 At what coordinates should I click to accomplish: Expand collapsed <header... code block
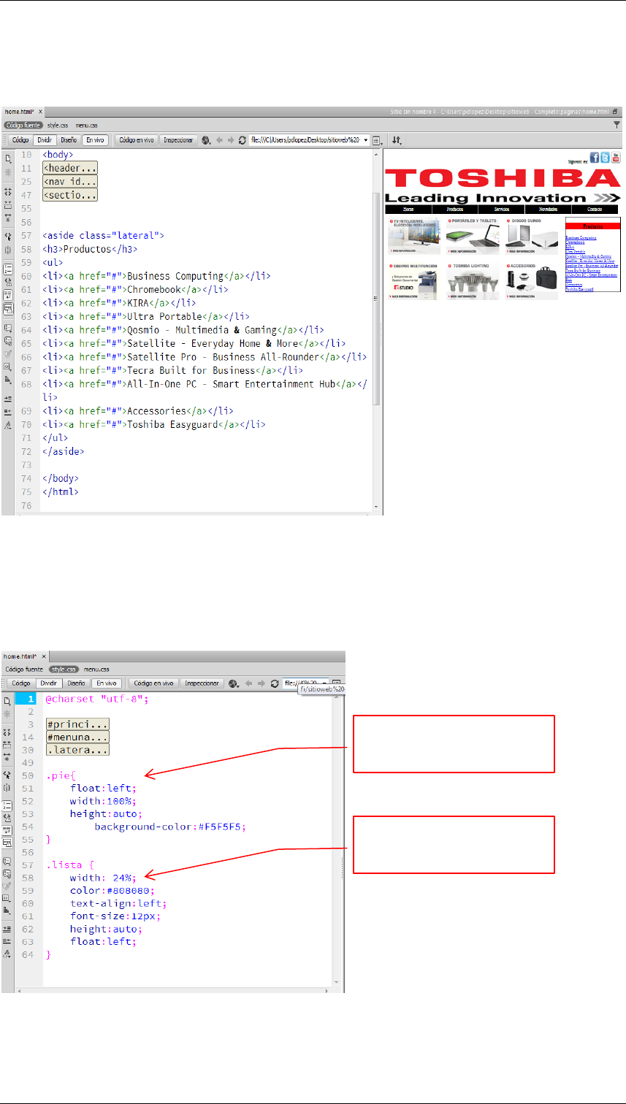[70, 168]
